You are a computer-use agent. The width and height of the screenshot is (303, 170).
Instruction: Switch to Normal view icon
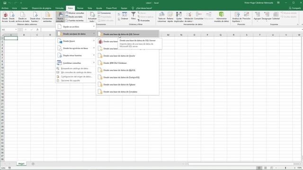point(259,168)
